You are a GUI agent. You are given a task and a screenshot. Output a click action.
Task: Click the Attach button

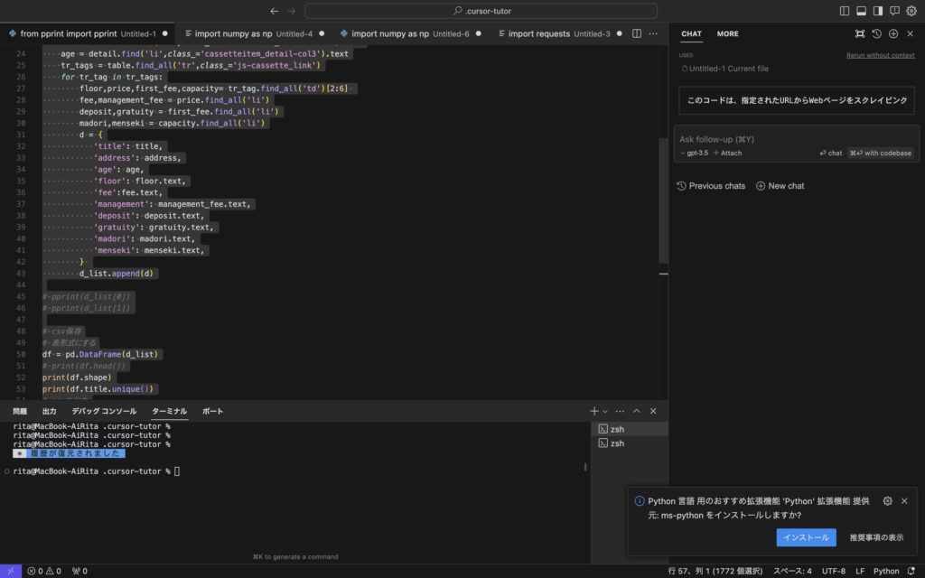click(727, 153)
